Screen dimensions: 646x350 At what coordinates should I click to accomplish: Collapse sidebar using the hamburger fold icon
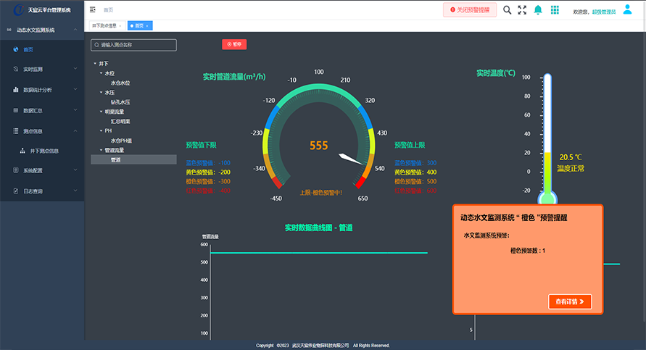pos(93,10)
